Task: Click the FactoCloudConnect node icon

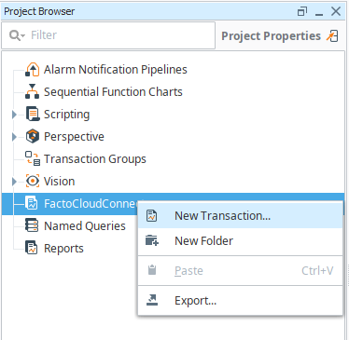Action: click(32, 203)
